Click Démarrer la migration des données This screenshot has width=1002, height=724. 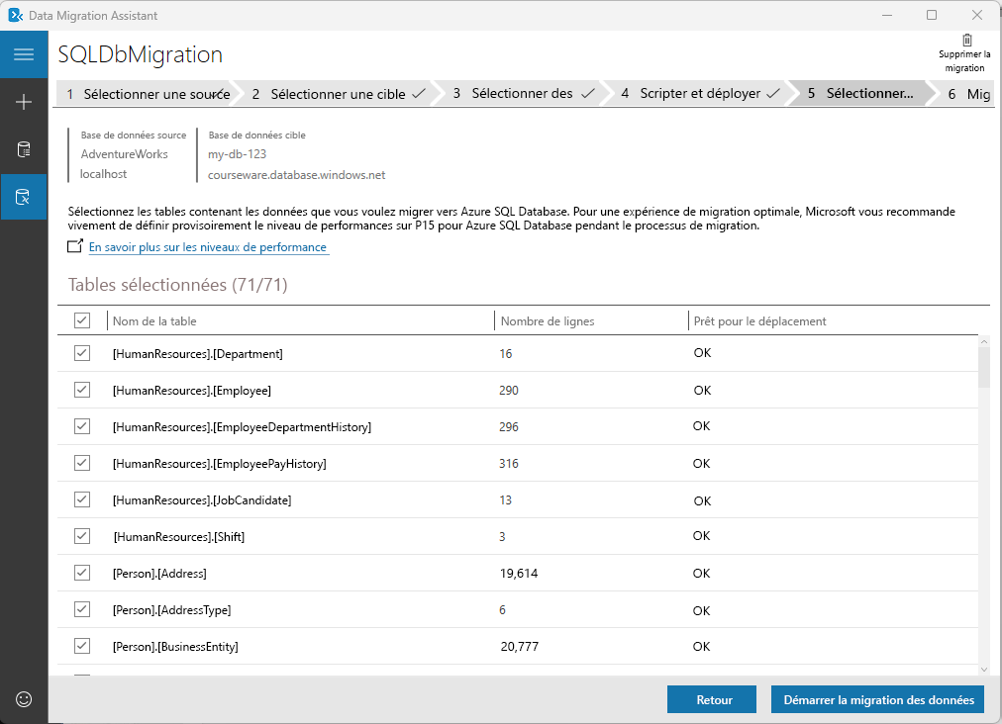(878, 699)
